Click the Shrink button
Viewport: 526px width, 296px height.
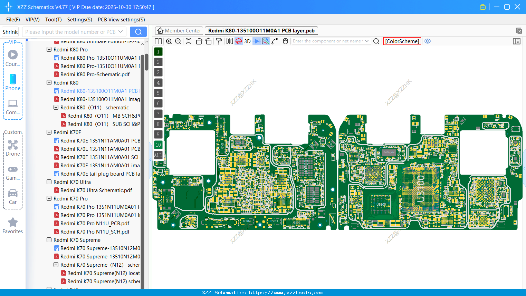click(10, 31)
